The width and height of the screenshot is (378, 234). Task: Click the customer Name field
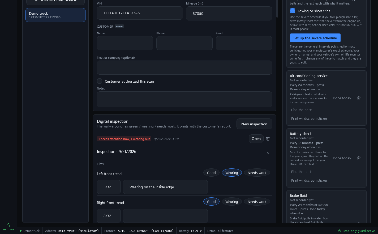(x=125, y=43)
